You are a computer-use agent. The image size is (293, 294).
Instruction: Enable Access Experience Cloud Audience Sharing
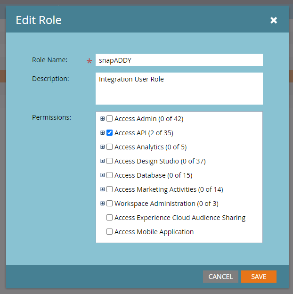[x=109, y=218]
